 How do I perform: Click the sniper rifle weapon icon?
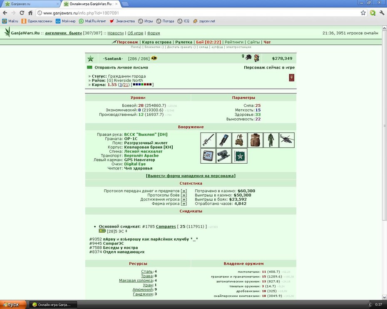coord(208,140)
